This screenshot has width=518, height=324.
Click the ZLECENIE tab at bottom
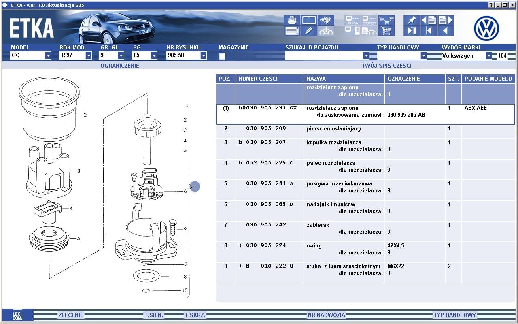click(71, 315)
